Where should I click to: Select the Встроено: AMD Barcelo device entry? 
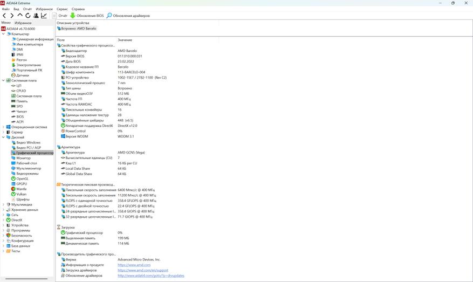tap(77, 29)
